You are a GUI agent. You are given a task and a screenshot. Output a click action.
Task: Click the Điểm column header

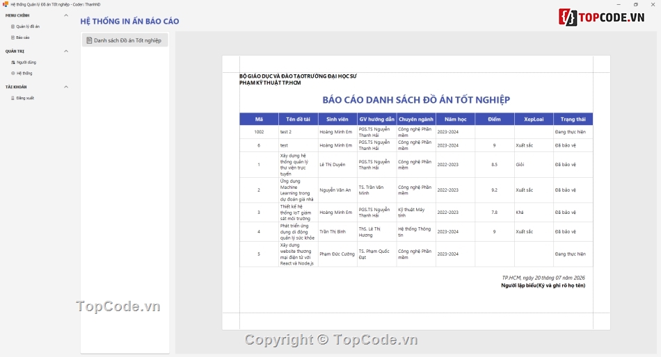tap(495, 119)
